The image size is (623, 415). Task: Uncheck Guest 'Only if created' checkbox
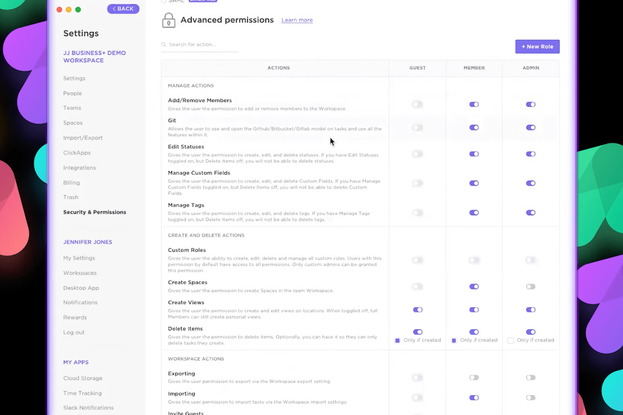[397, 340]
